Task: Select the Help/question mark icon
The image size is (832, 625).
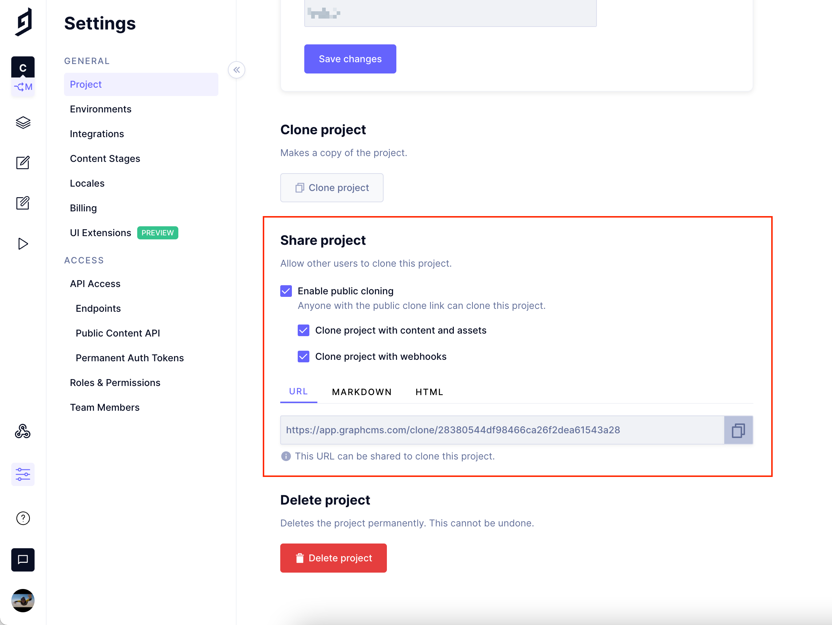Action: click(22, 518)
